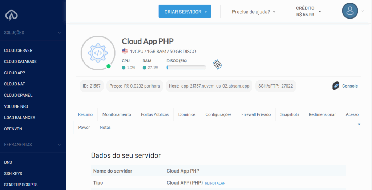Expand the tabs overflow arrow

(359, 124)
